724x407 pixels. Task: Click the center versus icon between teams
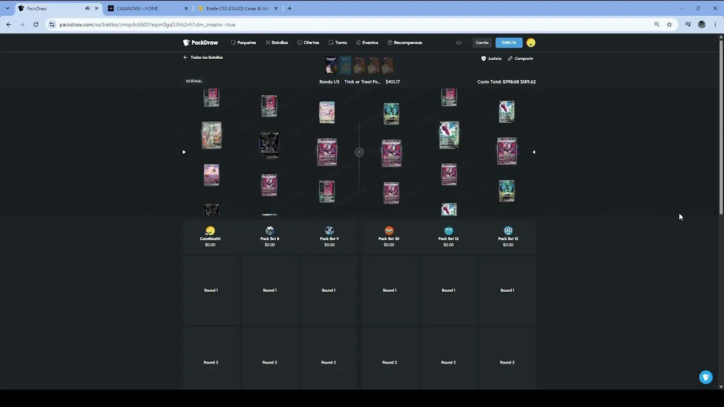pyautogui.click(x=359, y=152)
